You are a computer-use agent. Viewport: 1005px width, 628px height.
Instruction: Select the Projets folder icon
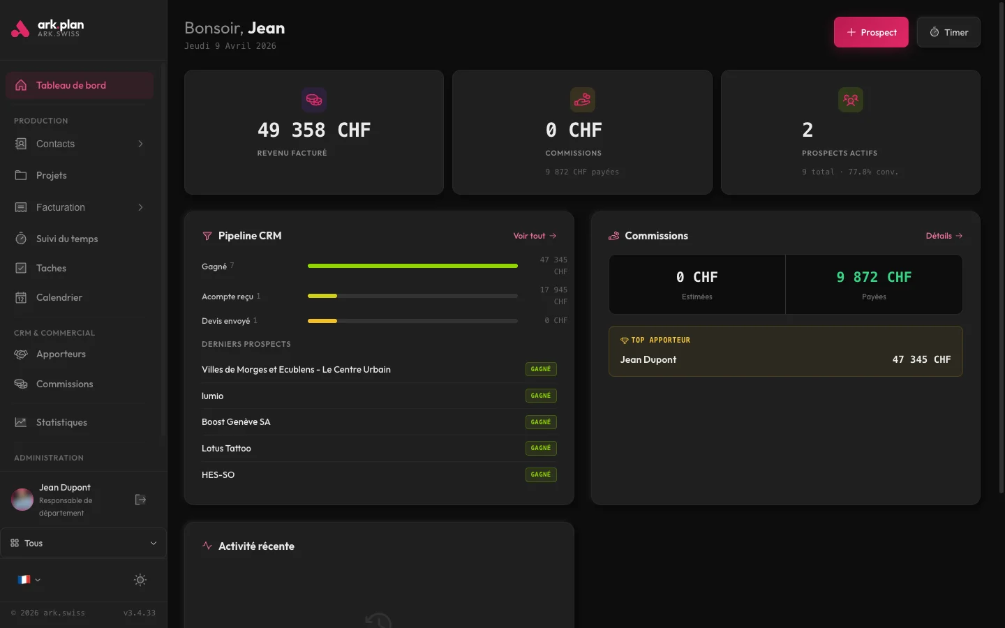click(x=21, y=175)
